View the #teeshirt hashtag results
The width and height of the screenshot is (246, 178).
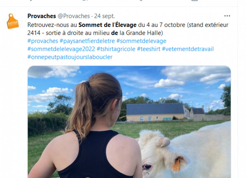pyautogui.click(x=149, y=49)
